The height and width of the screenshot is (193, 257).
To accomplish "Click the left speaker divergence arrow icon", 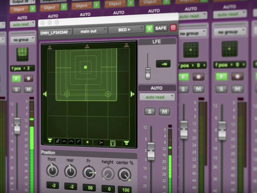I will (45, 95).
